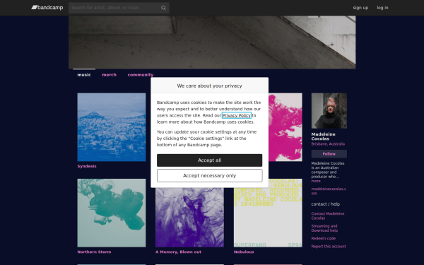Viewport: 424px width, 265px height.
Task: Switch to the music tab
Action: click(x=84, y=75)
